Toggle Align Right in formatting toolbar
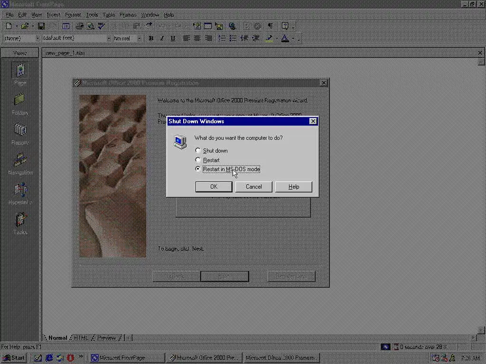 tap(209, 38)
